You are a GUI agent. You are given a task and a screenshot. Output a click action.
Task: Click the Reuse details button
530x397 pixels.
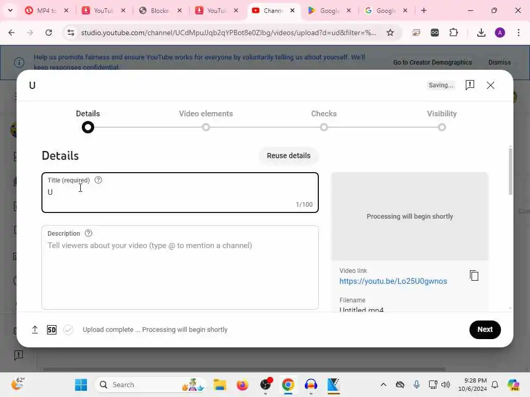pyautogui.click(x=289, y=156)
